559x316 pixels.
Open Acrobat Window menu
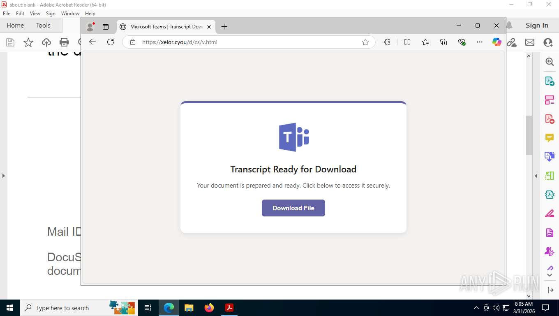click(x=70, y=14)
